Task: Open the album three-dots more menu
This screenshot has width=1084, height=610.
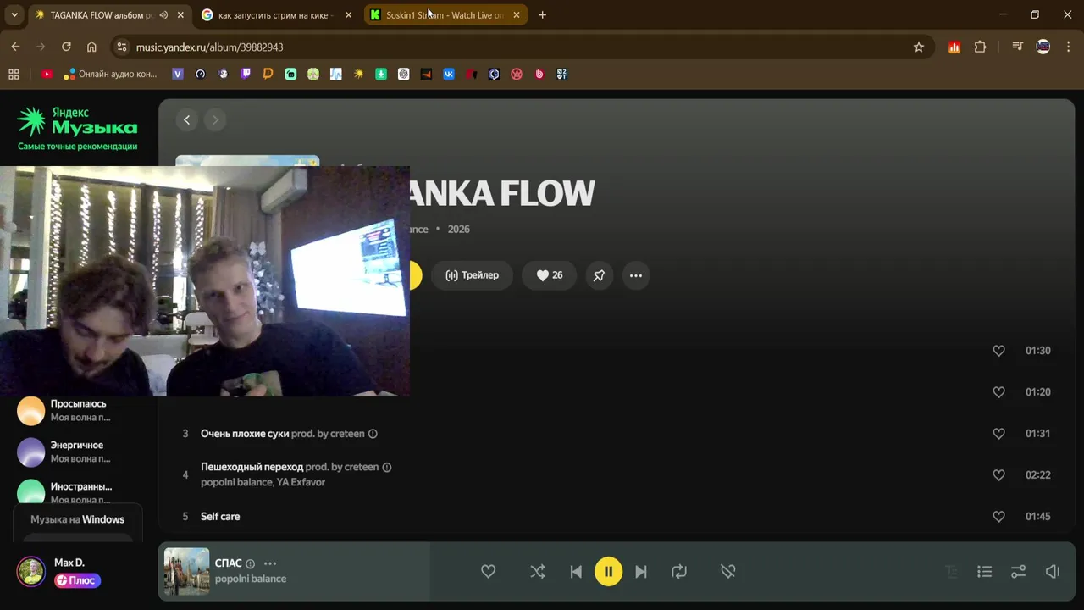Action: [x=636, y=275]
